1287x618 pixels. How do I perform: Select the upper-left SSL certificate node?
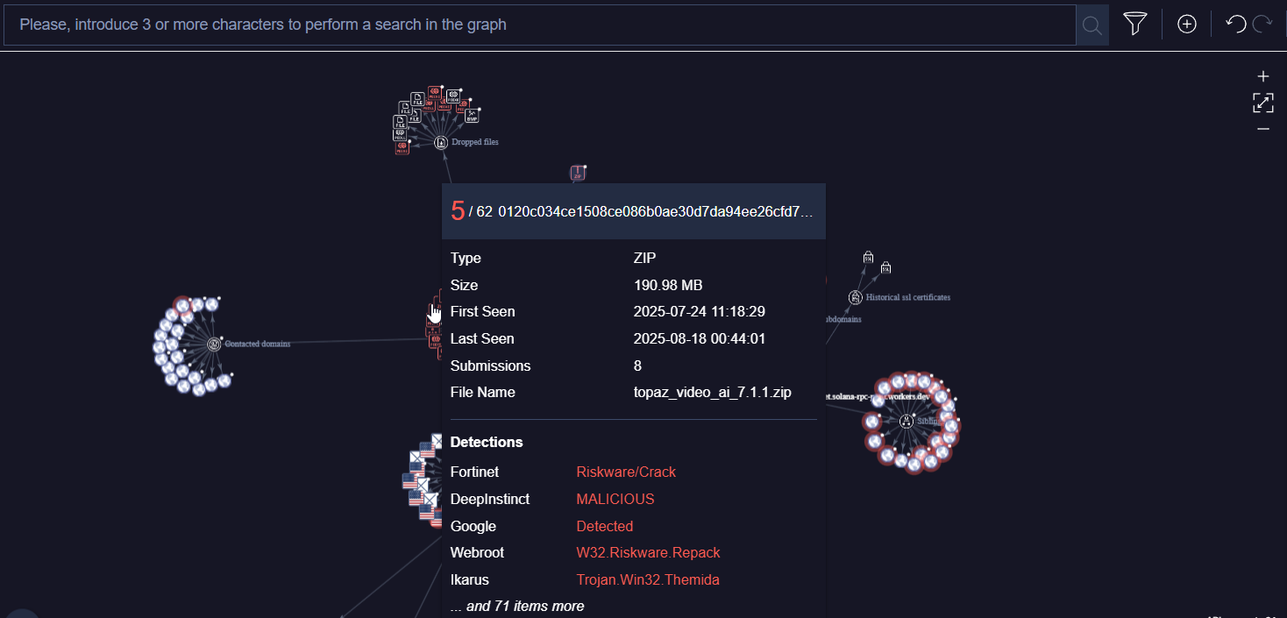869,257
